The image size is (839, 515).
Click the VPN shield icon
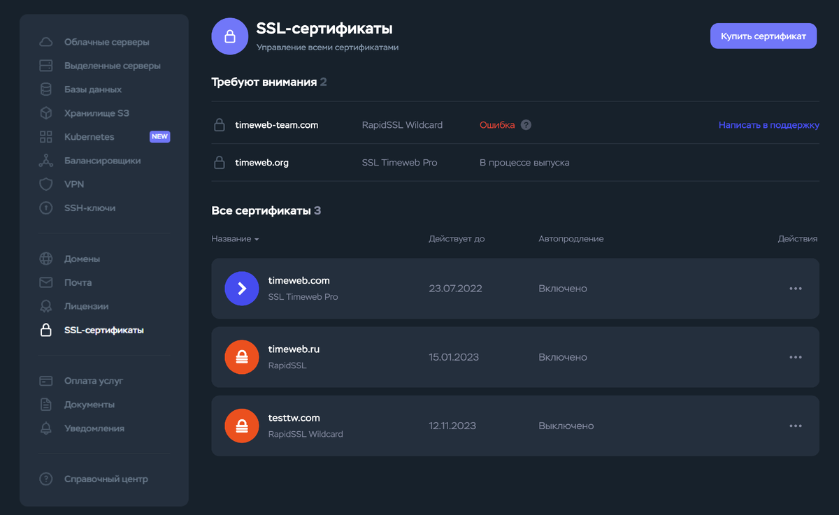coord(46,184)
